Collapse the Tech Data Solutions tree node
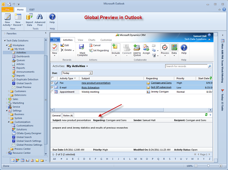 point(5,41)
